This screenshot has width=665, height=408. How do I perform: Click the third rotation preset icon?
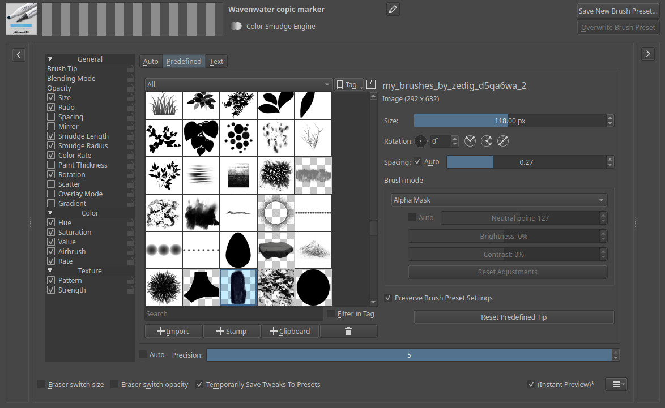click(503, 141)
